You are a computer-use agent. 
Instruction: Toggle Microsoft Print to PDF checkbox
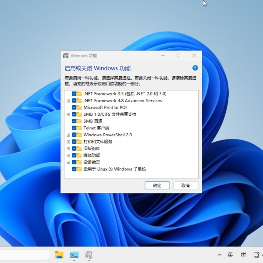pyautogui.click(x=74, y=107)
